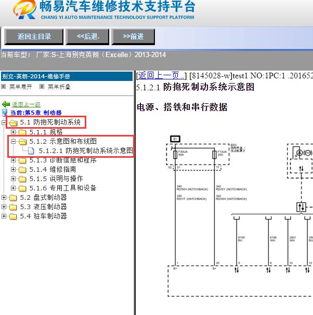Viewport: 313px width, 315px height.
Task: Click the 5.1 防抱死制动系统 folder icon
Action: (14, 122)
